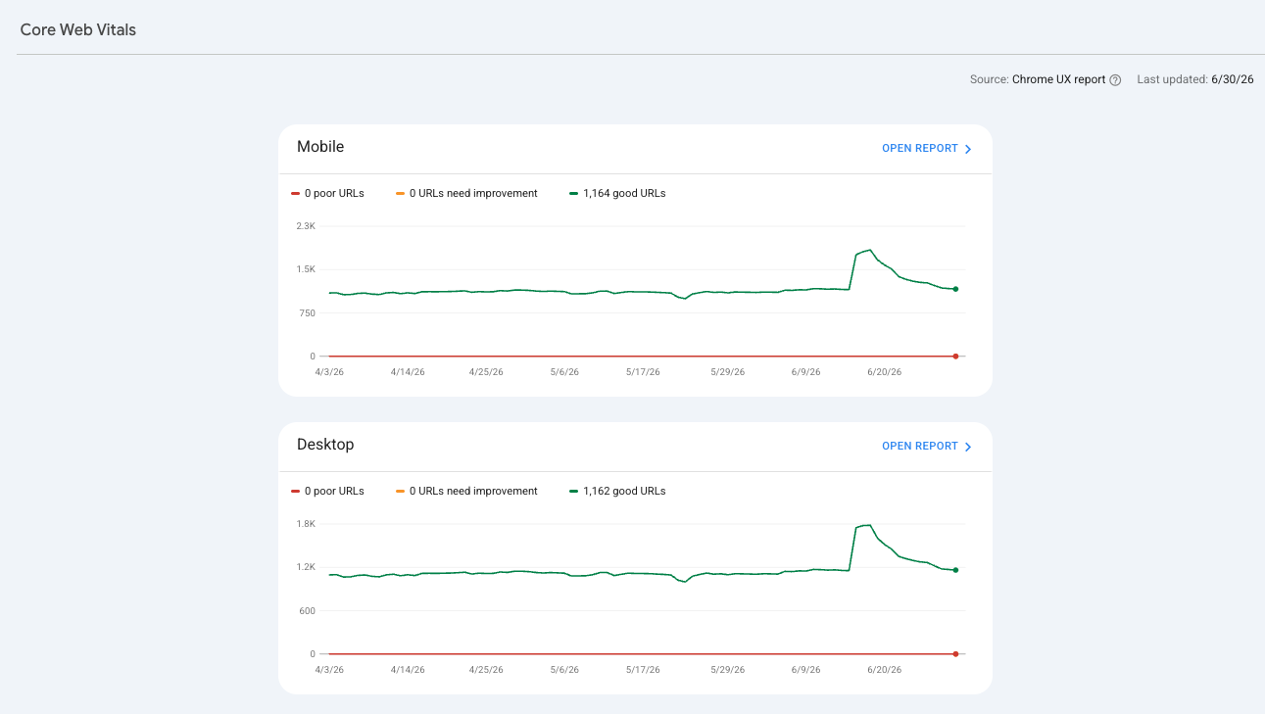This screenshot has height=714, width=1265.
Task: Click the 'Chrome UX report' source text
Action: (1058, 80)
